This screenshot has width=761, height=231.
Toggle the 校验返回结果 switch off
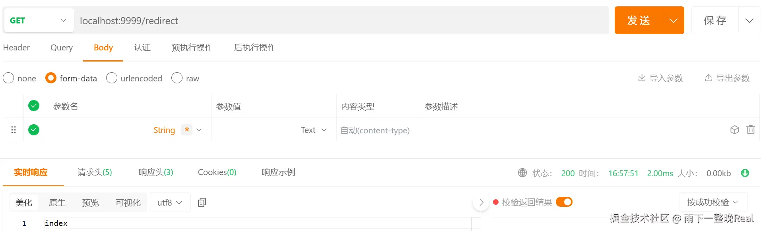click(x=564, y=202)
